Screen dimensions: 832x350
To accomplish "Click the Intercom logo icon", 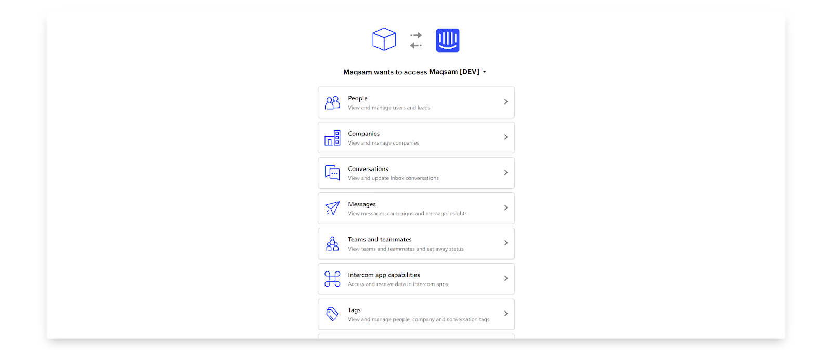I will click(x=447, y=40).
